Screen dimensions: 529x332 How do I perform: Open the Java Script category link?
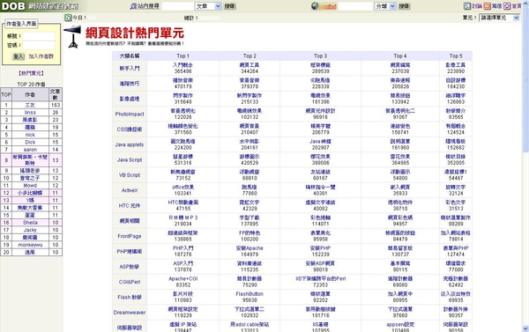(x=130, y=159)
